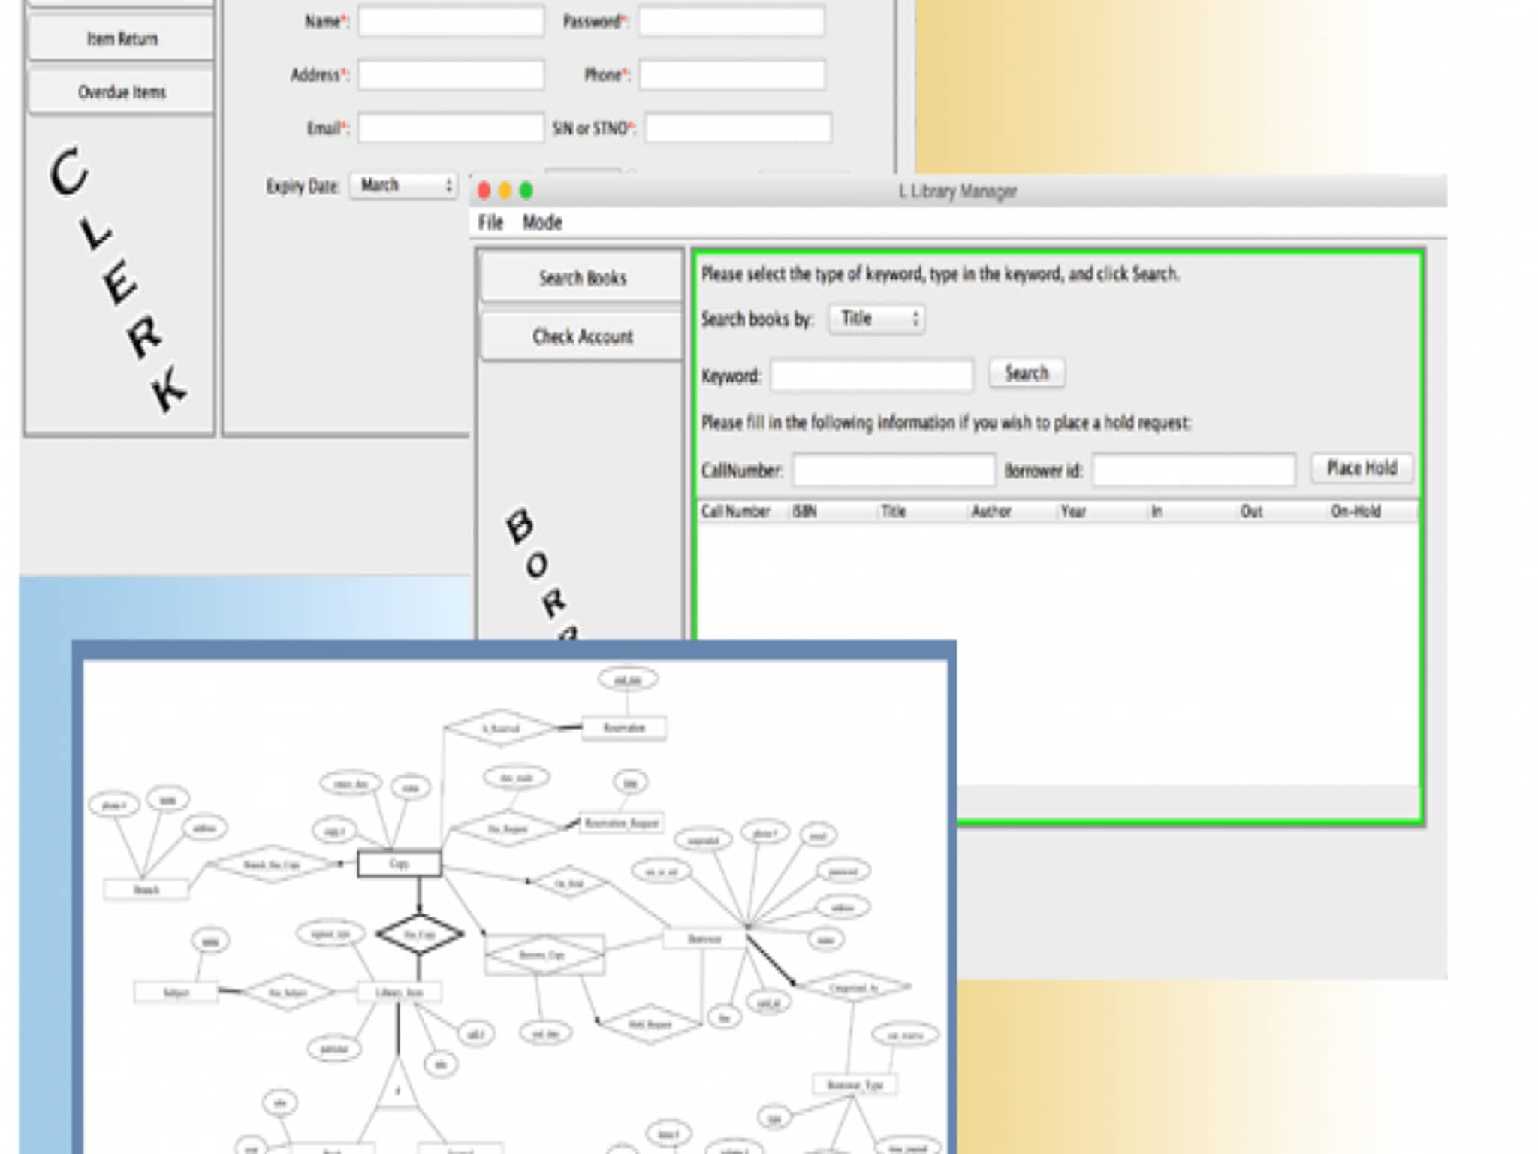Click the Email input field
The image size is (1538, 1154).
(x=451, y=128)
